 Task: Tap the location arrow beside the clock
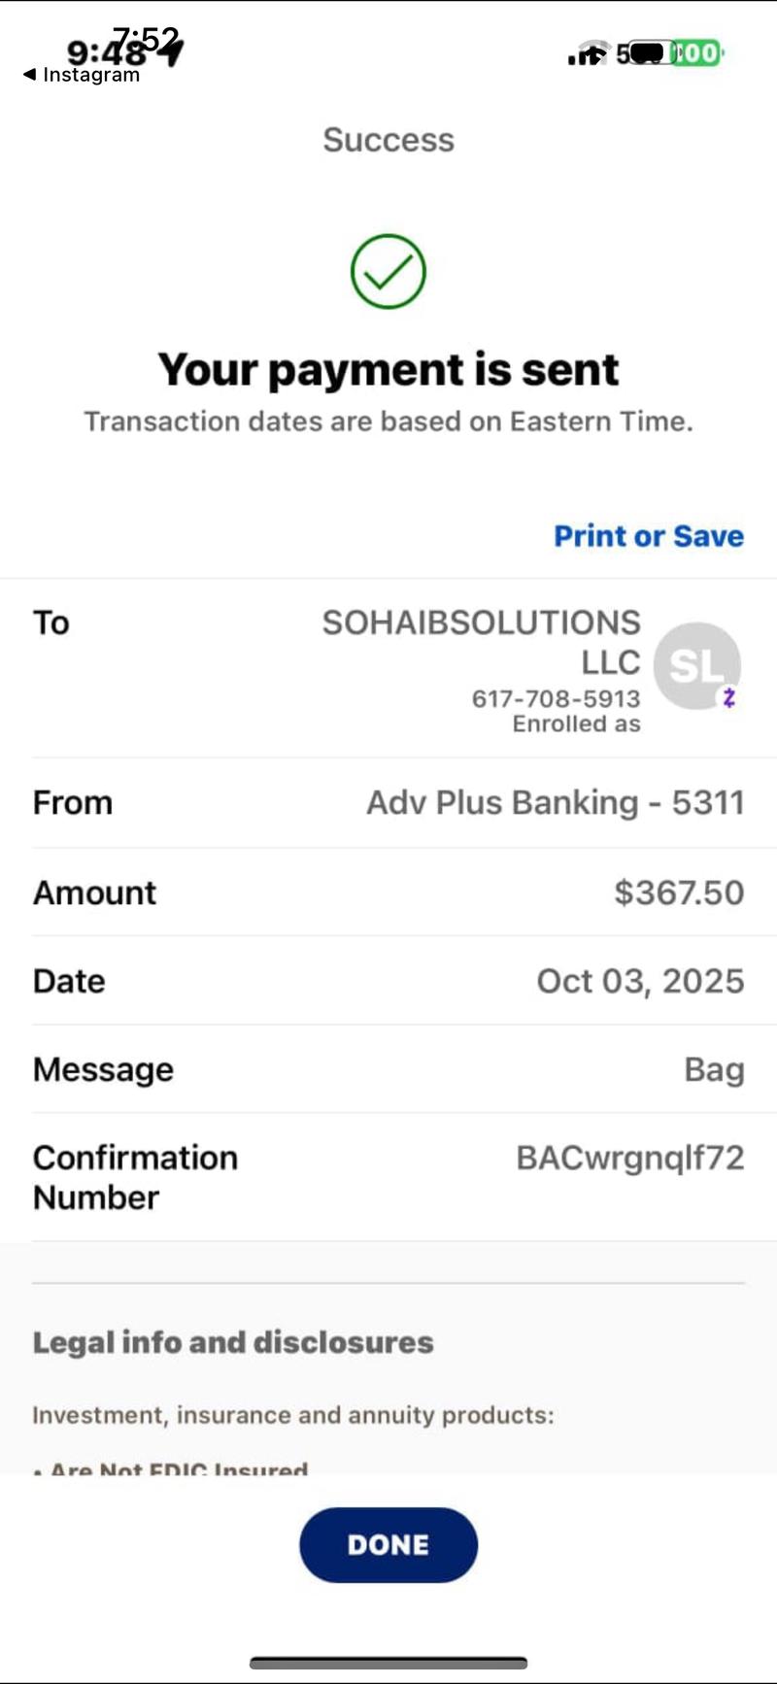173,52
